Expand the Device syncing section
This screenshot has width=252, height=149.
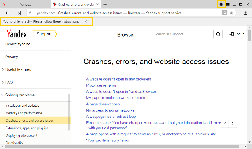click(18, 44)
